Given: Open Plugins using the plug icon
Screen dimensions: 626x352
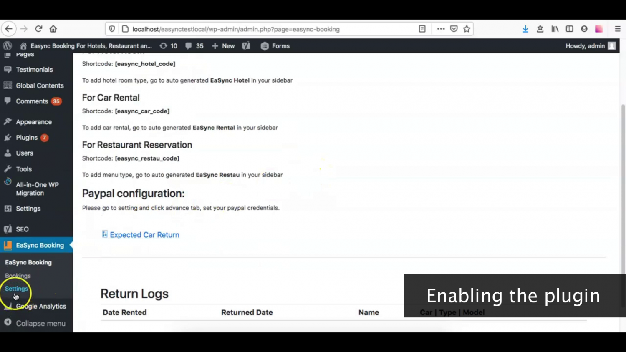Looking at the screenshot, I should [x=7, y=138].
